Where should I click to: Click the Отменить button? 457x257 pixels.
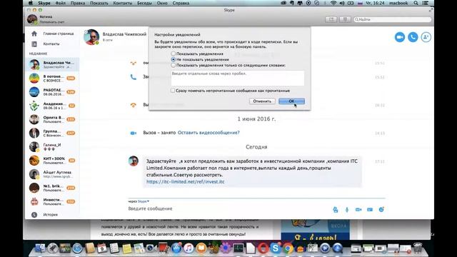click(x=262, y=101)
